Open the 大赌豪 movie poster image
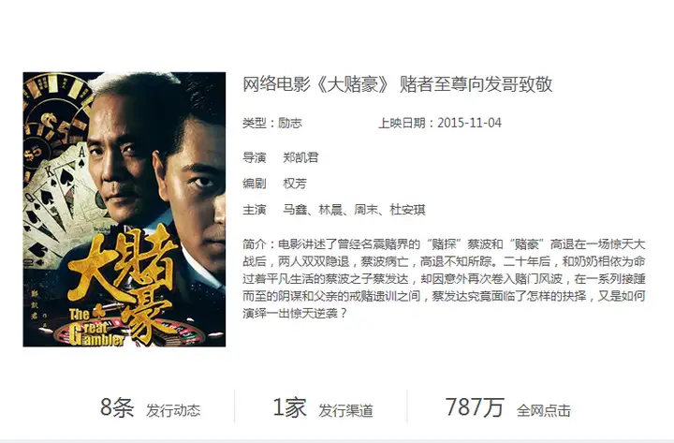Image resolution: width=674 pixels, height=443 pixels. tap(125, 210)
